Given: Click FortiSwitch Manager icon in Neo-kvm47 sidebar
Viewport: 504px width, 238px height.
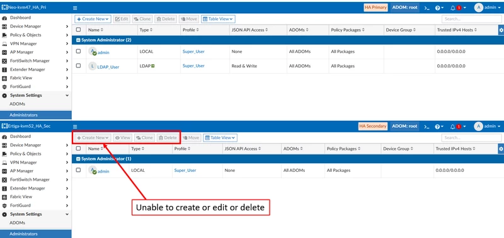Looking at the screenshot, I should tap(4, 61).
